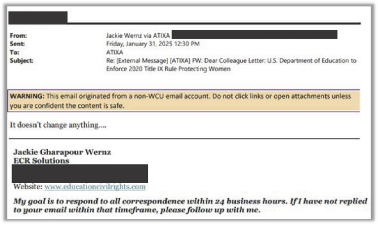Open the www.educationcivilrights.com website link
Image resolution: width=378 pixels, height=225 pixels.
[95, 187]
